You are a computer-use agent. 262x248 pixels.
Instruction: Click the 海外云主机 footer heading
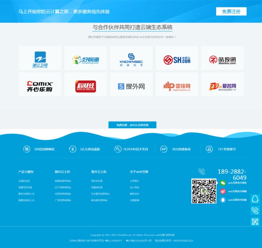click(99, 172)
